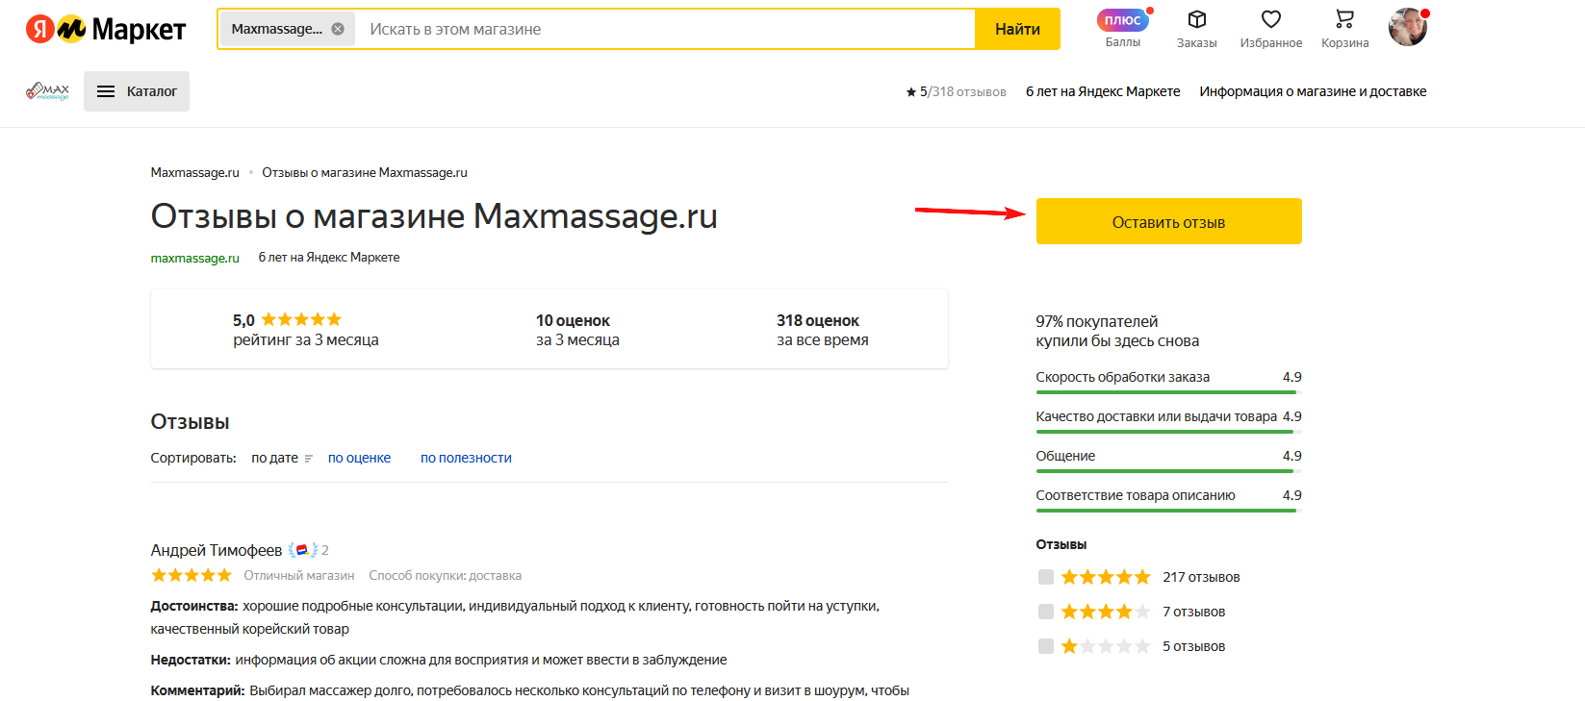Viewport: 1585px width, 701px height.
Task: Click the 5 отзывов text
Action: tap(1193, 646)
